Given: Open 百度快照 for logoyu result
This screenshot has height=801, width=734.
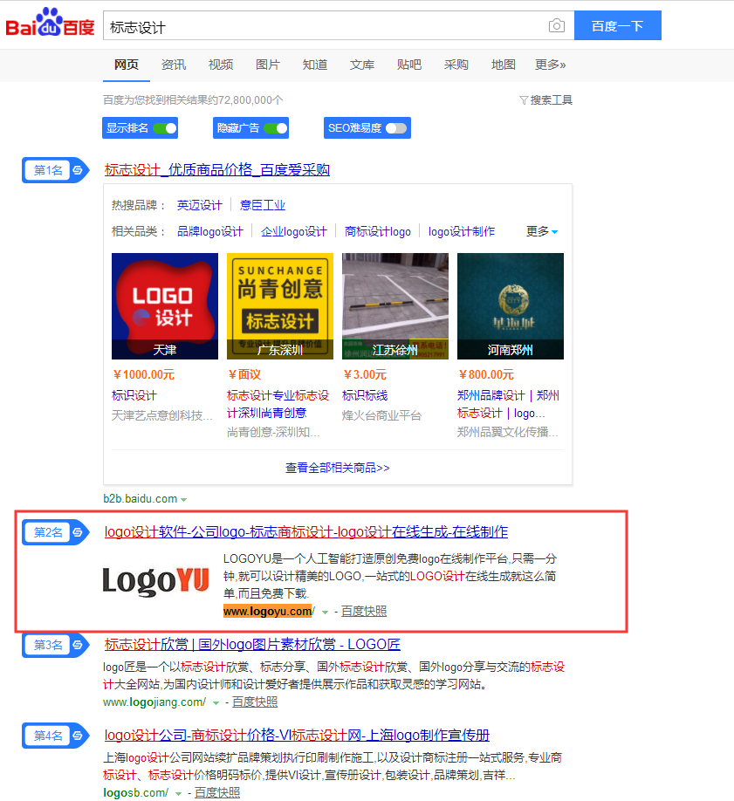Looking at the screenshot, I should [x=364, y=612].
